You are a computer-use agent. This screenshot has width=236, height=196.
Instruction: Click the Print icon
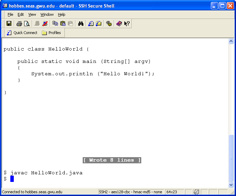tap(19, 23)
